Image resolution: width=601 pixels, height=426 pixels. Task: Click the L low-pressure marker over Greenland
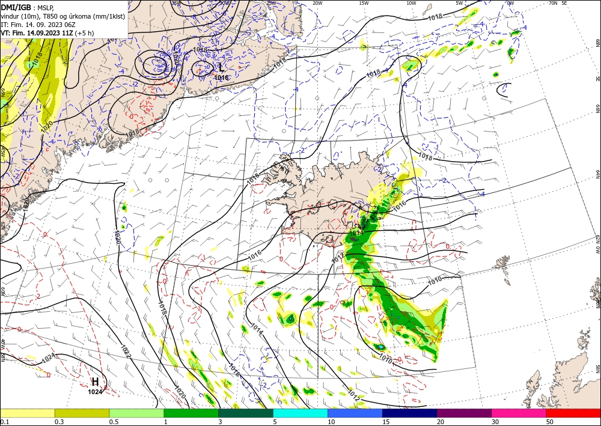tap(221, 68)
